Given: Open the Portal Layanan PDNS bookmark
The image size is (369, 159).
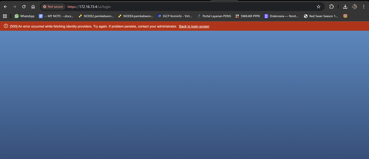Looking at the screenshot, I should click(214, 16).
